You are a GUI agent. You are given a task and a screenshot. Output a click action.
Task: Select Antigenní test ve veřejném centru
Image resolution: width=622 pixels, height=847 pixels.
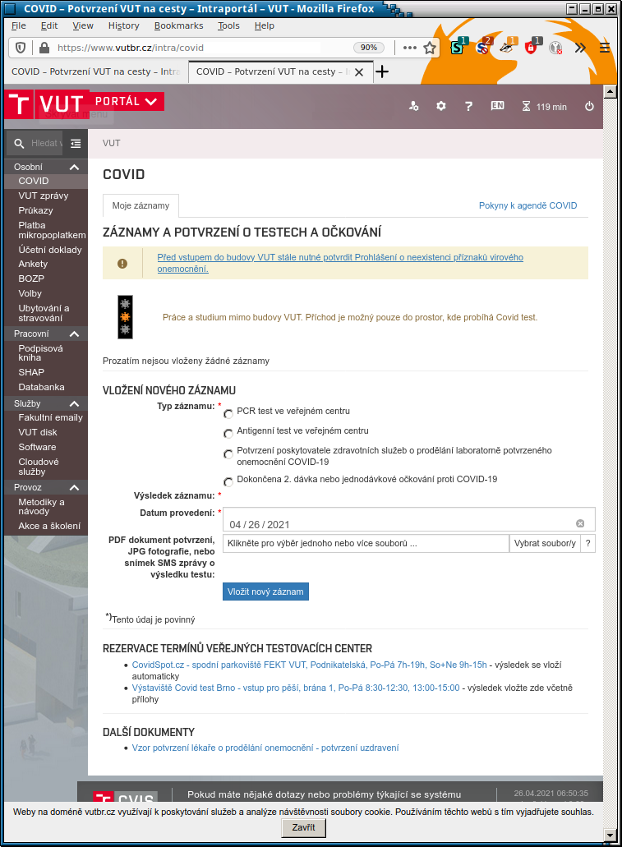(x=228, y=434)
